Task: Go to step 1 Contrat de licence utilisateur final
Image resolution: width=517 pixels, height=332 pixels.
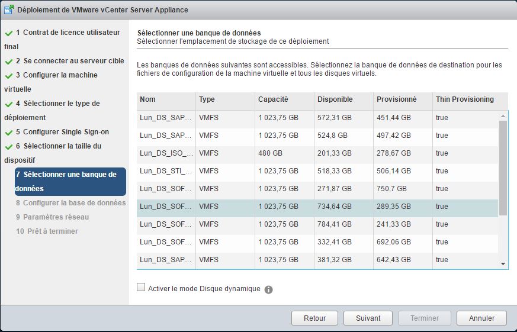Action: click(62, 40)
